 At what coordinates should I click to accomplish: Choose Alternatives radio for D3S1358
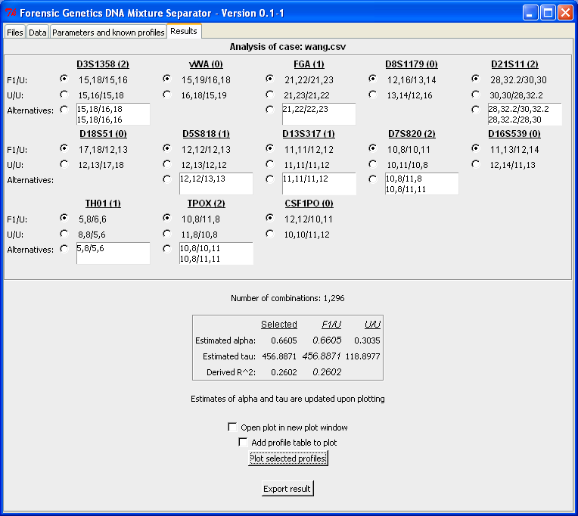(x=64, y=110)
